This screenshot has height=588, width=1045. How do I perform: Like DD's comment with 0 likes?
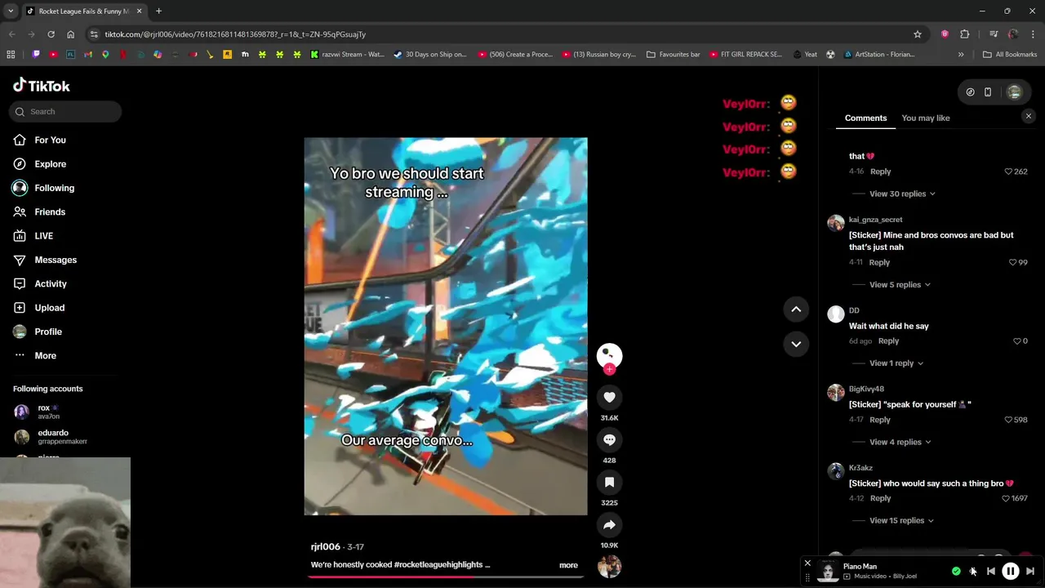tap(1017, 341)
